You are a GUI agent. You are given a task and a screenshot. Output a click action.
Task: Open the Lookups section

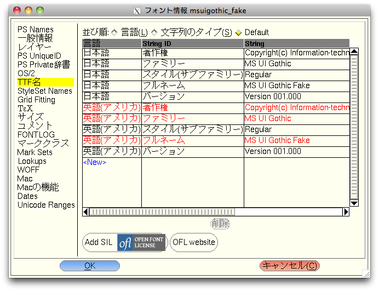click(x=32, y=161)
